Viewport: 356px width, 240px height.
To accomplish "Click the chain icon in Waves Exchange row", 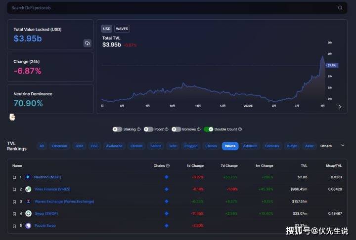I will [x=167, y=201].
